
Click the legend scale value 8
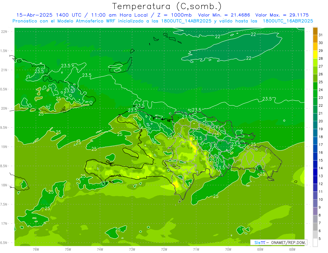(x=320, y=215)
